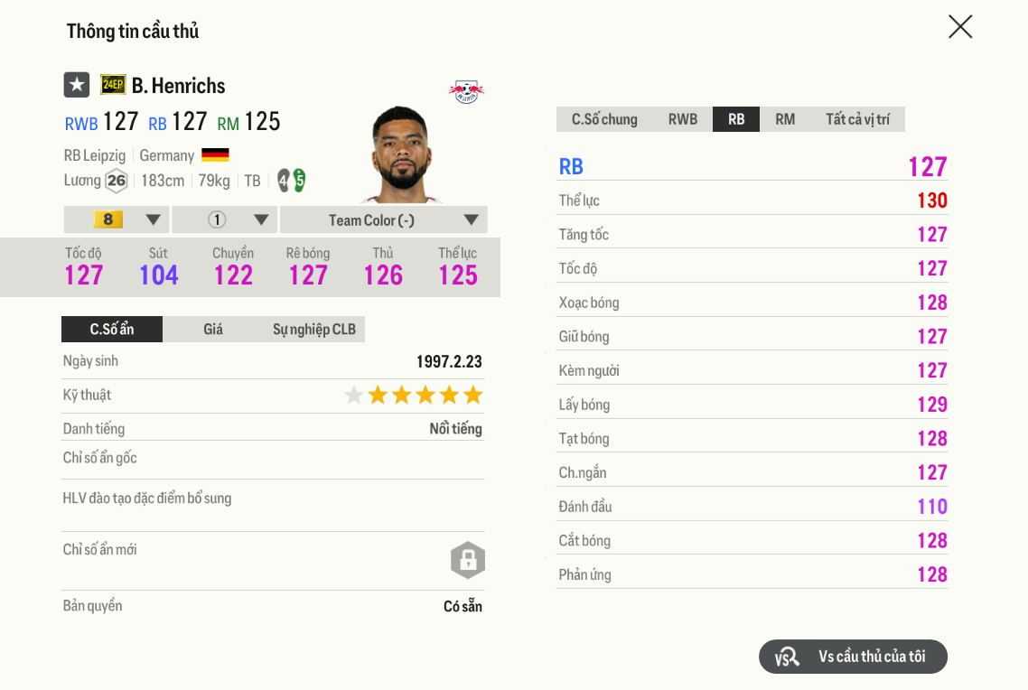Screen dimensions: 1028x690
Task: Select the Tất cả vị trí tab
Action: pos(857,119)
